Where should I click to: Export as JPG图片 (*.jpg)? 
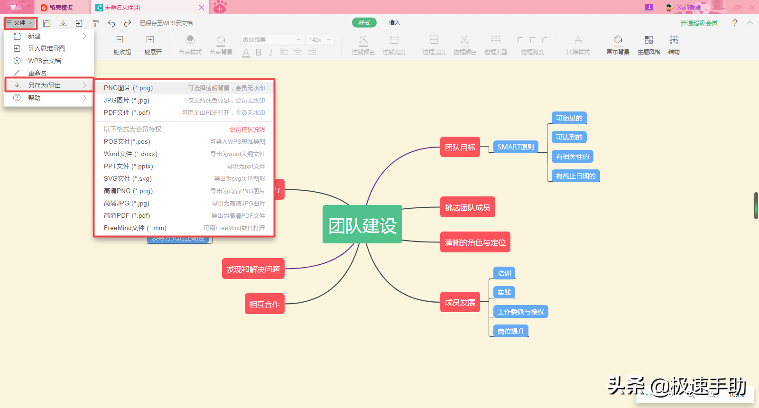click(185, 101)
